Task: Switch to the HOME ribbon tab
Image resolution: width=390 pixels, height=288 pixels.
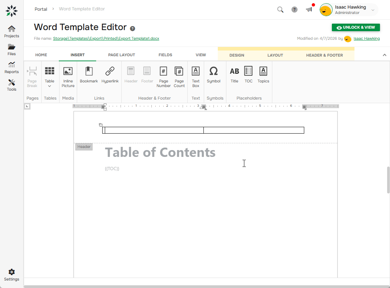Action: 41,55
